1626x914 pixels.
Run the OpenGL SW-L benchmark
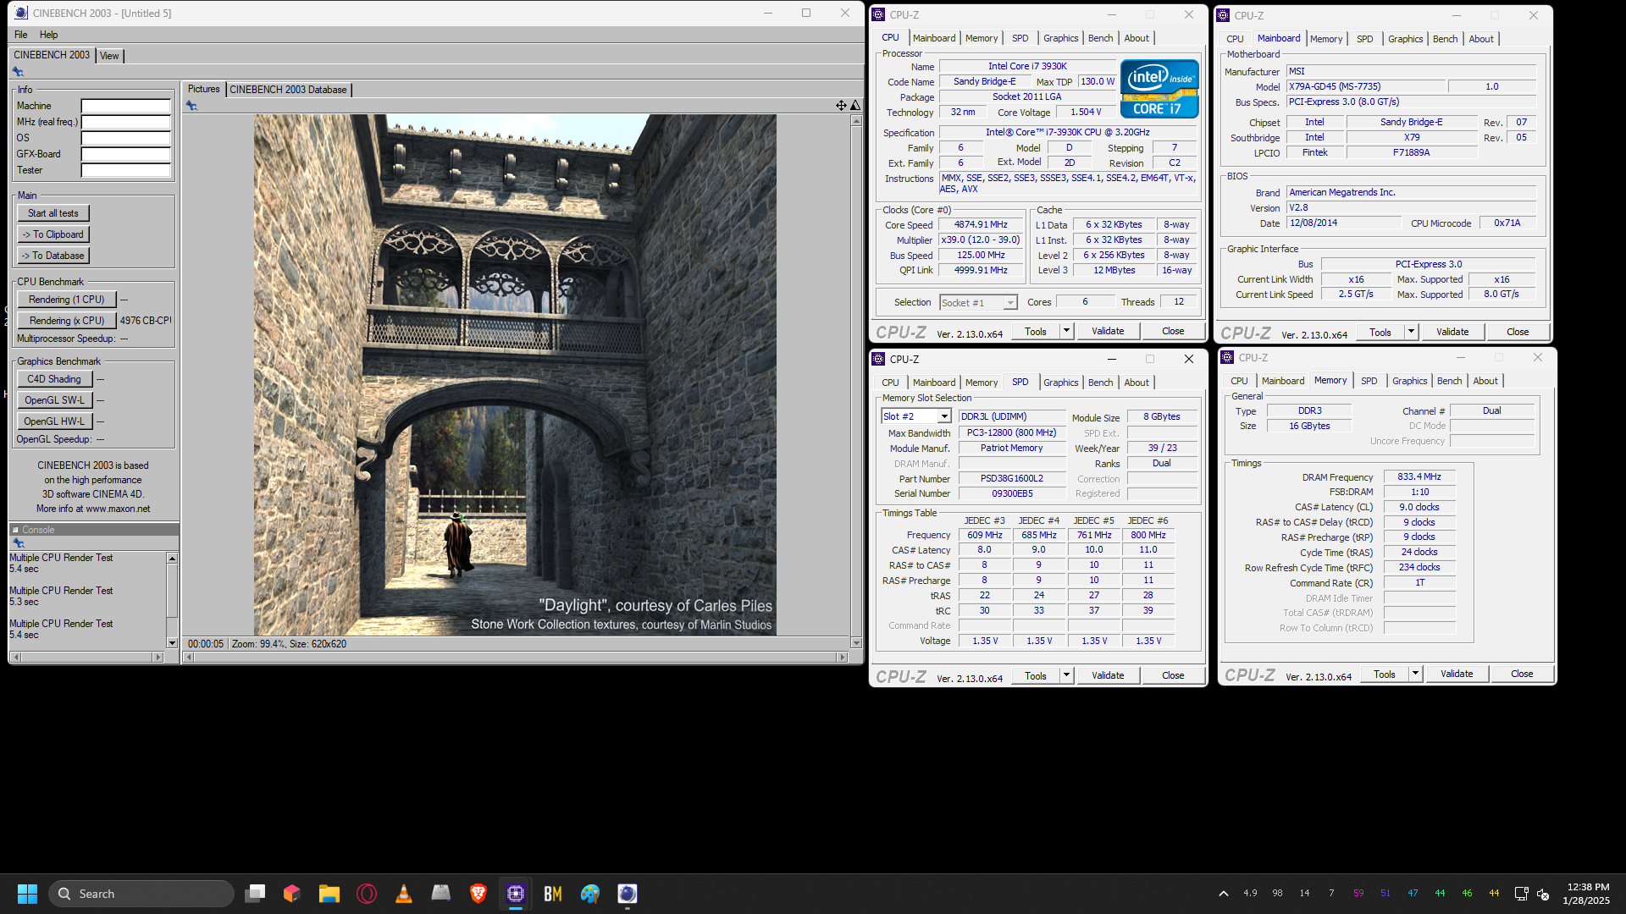point(54,400)
